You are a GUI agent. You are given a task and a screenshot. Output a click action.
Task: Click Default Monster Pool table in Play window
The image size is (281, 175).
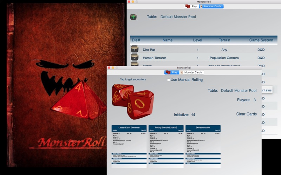point(239,91)
